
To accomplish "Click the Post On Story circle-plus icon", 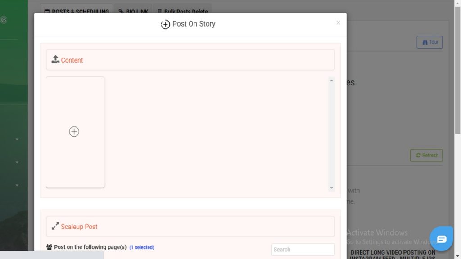I will pyautogui.click(x=165, y=24).
